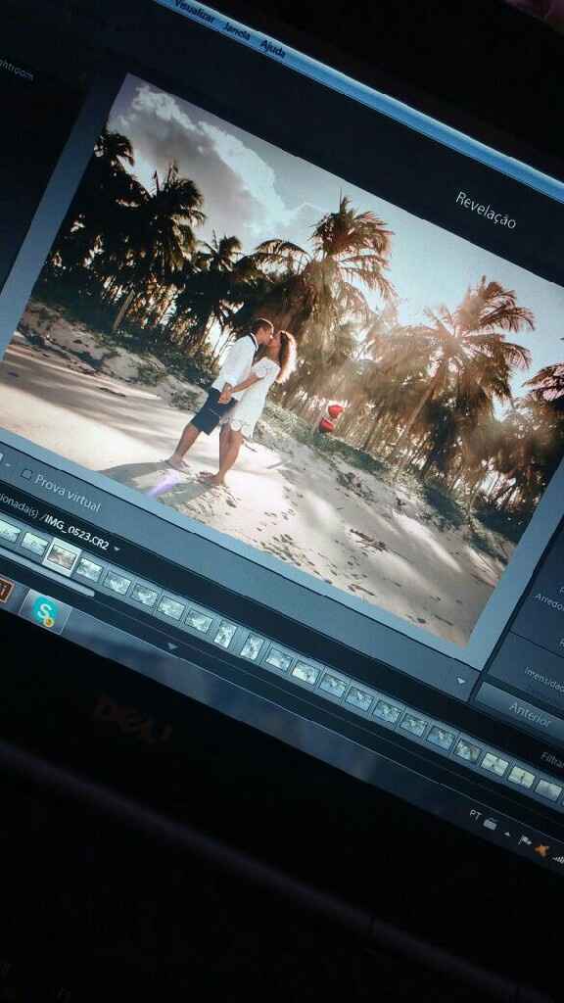Click the Anterior button
Image resolution: width=564 pixels, height=1003 pixels.
(530, 715)
